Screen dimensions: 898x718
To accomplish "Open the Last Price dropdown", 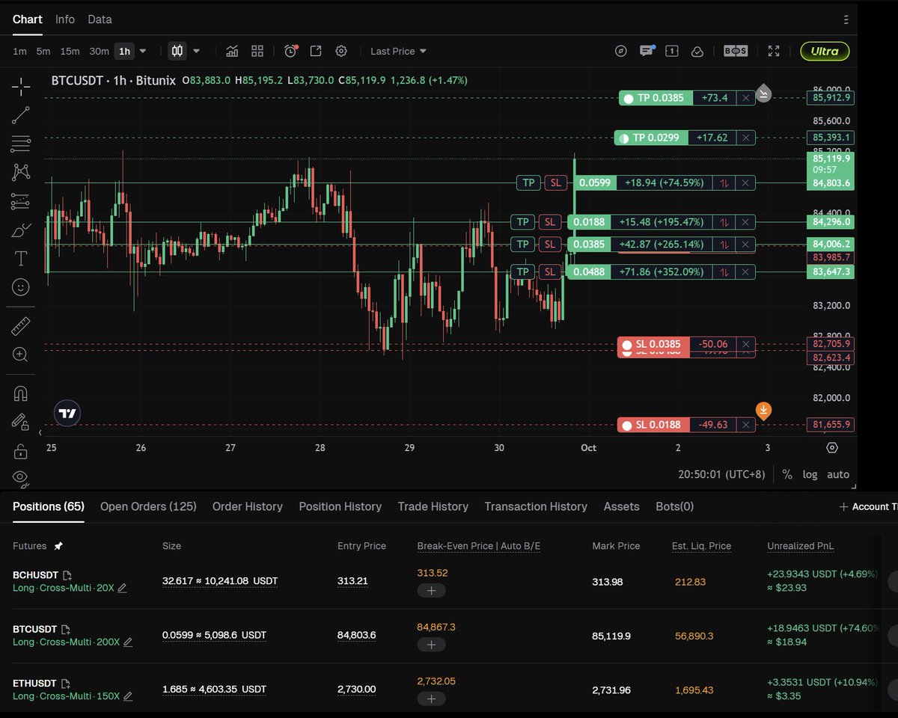I will pyautogui.click(x=398, y=51).
